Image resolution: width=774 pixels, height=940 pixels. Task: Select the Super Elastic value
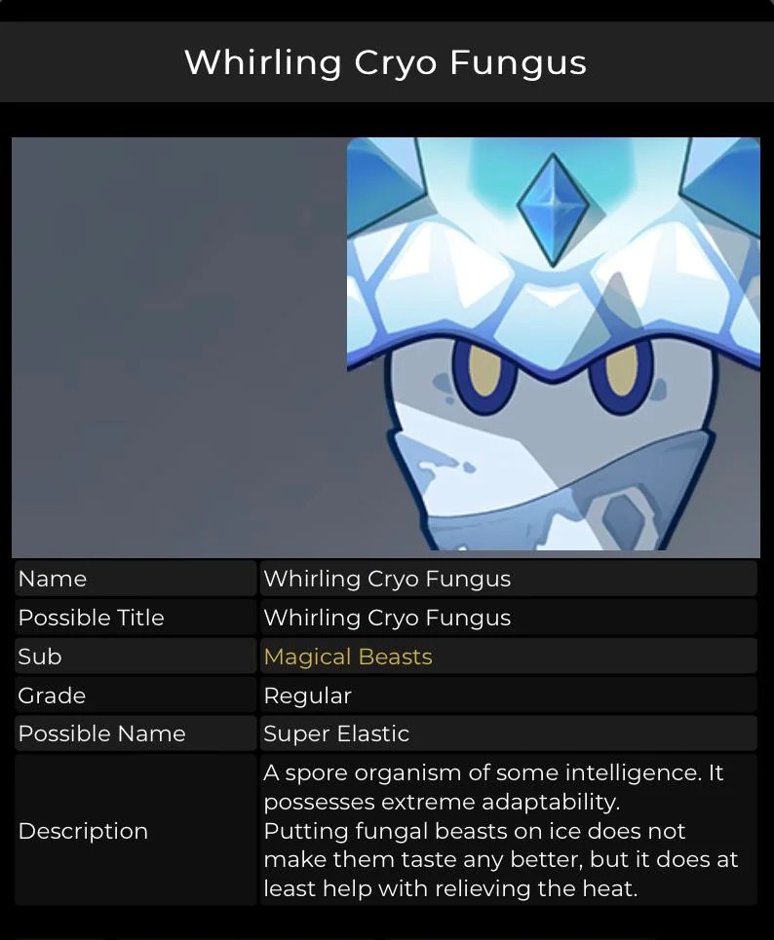pos(336,733)
